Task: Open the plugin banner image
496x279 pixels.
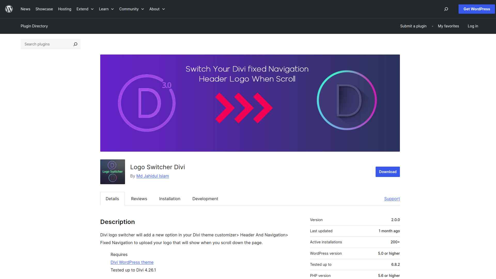Action: 250,103
